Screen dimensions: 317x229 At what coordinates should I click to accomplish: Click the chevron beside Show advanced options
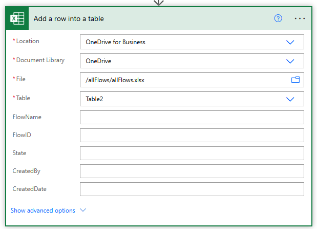[x=83, y=211]
